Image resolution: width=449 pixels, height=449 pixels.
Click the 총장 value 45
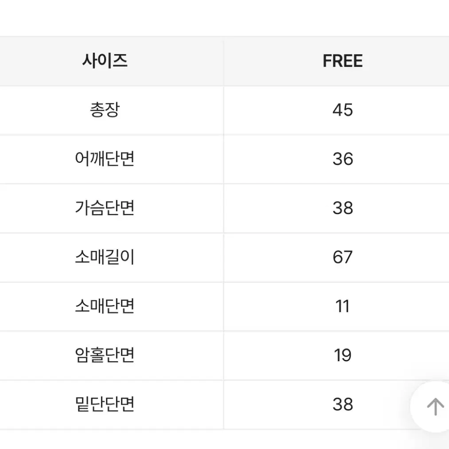point(343,110)
